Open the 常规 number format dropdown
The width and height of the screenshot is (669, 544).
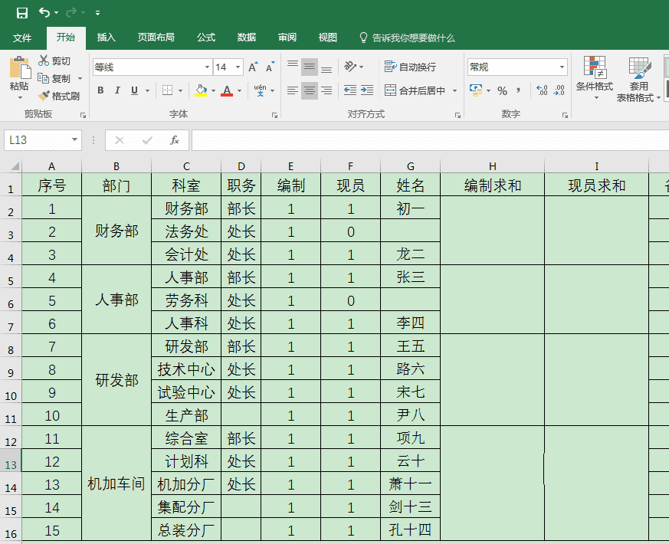[562, 66]
